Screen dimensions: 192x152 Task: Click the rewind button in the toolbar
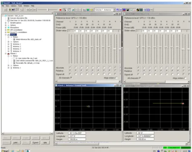point(28,10)
